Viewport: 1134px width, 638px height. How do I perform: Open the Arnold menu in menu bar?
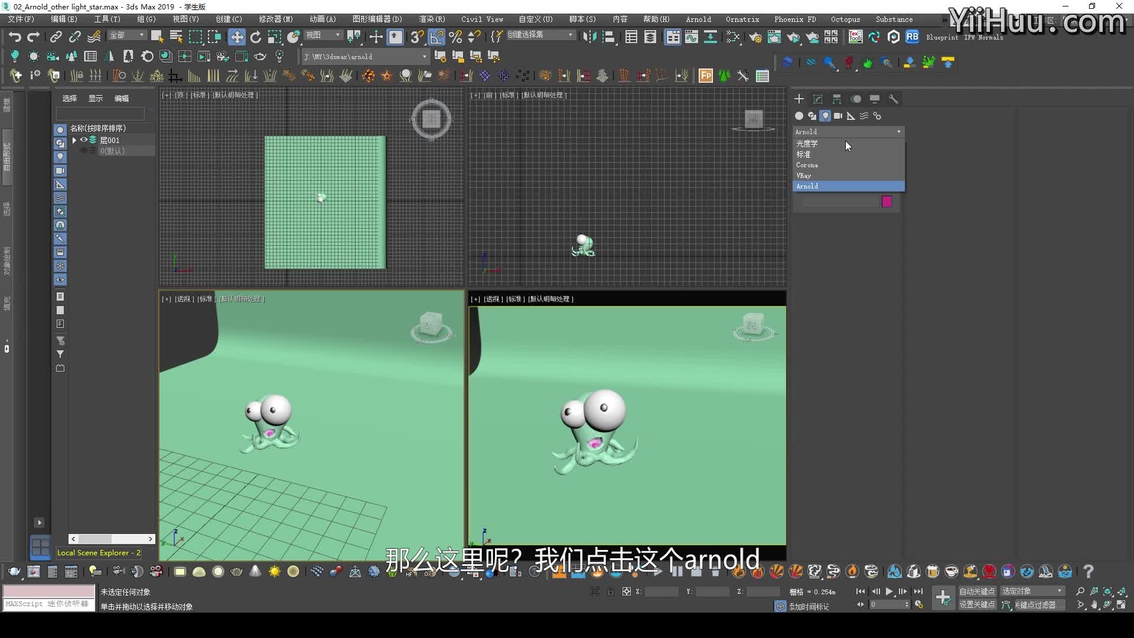699,19
